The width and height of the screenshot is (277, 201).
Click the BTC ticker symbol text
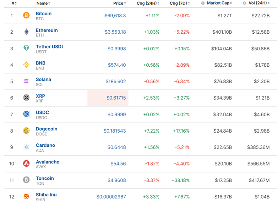pyautogui.click(x=40, y=19)
